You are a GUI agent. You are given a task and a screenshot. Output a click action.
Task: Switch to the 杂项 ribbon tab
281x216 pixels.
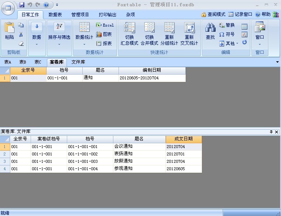click(130, 15)
